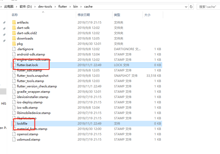The image size is (220, 154).
Task: Select lockfile file name
Action: [x=22, y=123]
